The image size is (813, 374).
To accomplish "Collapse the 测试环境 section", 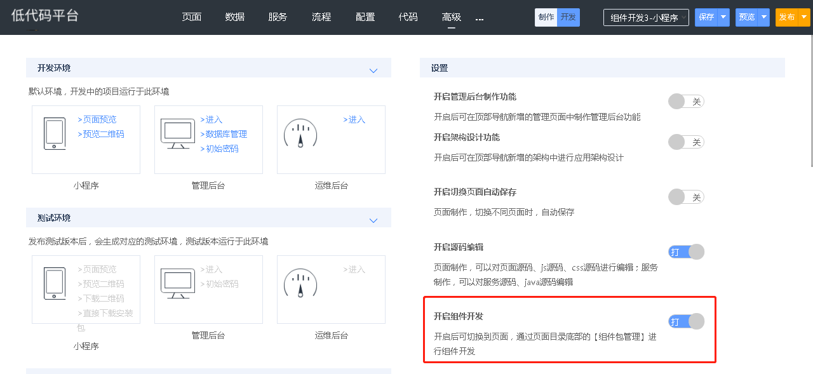I will coord(373,220).
